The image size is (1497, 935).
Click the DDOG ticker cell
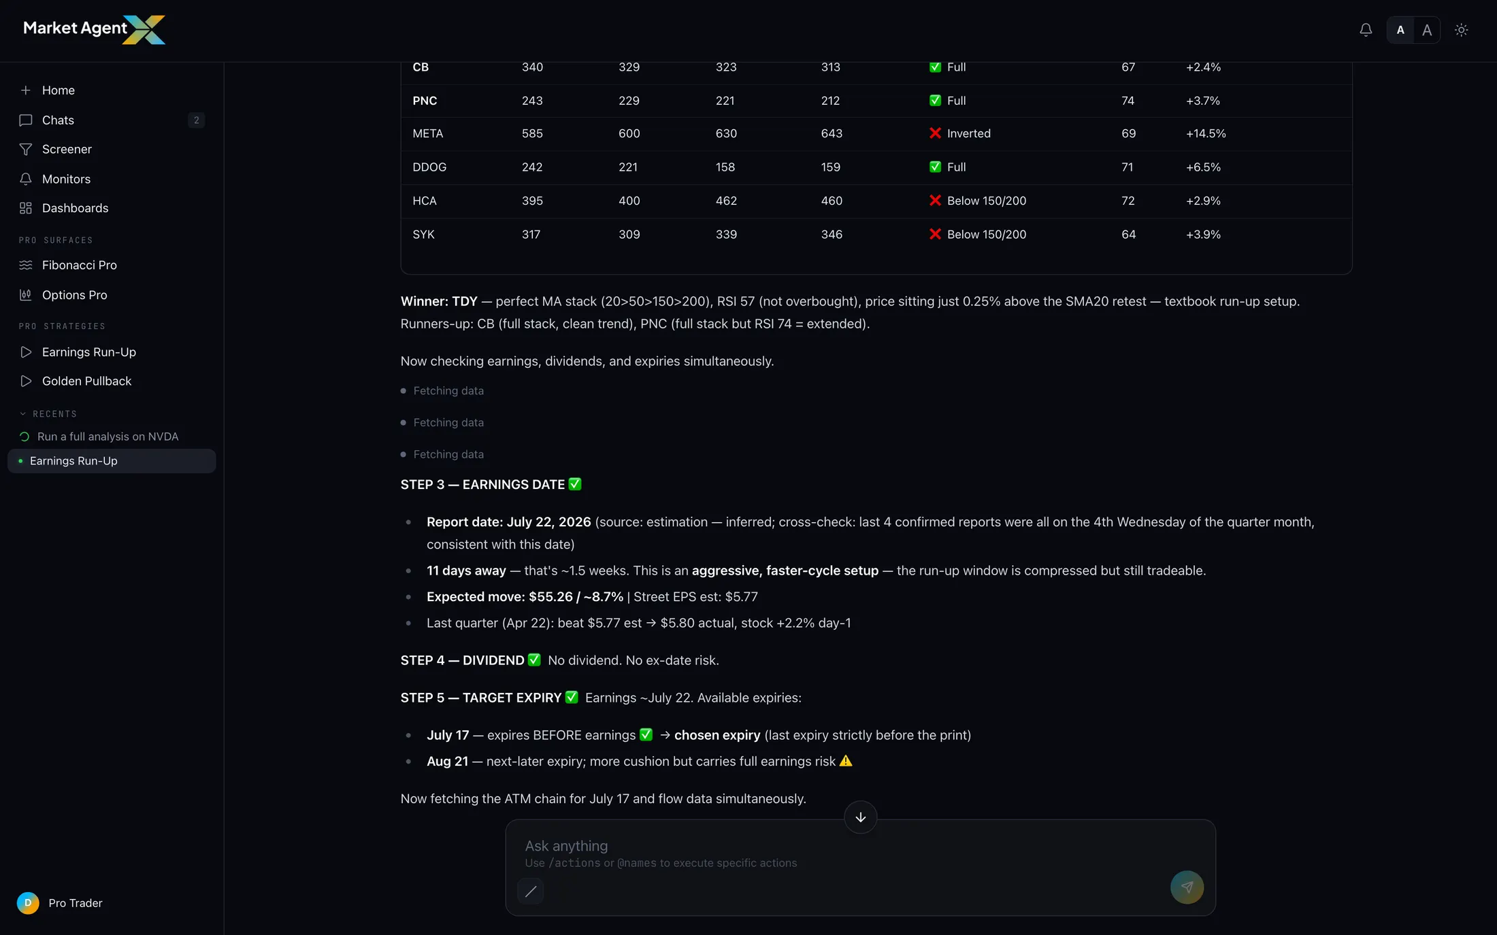(x=429, y=167)
